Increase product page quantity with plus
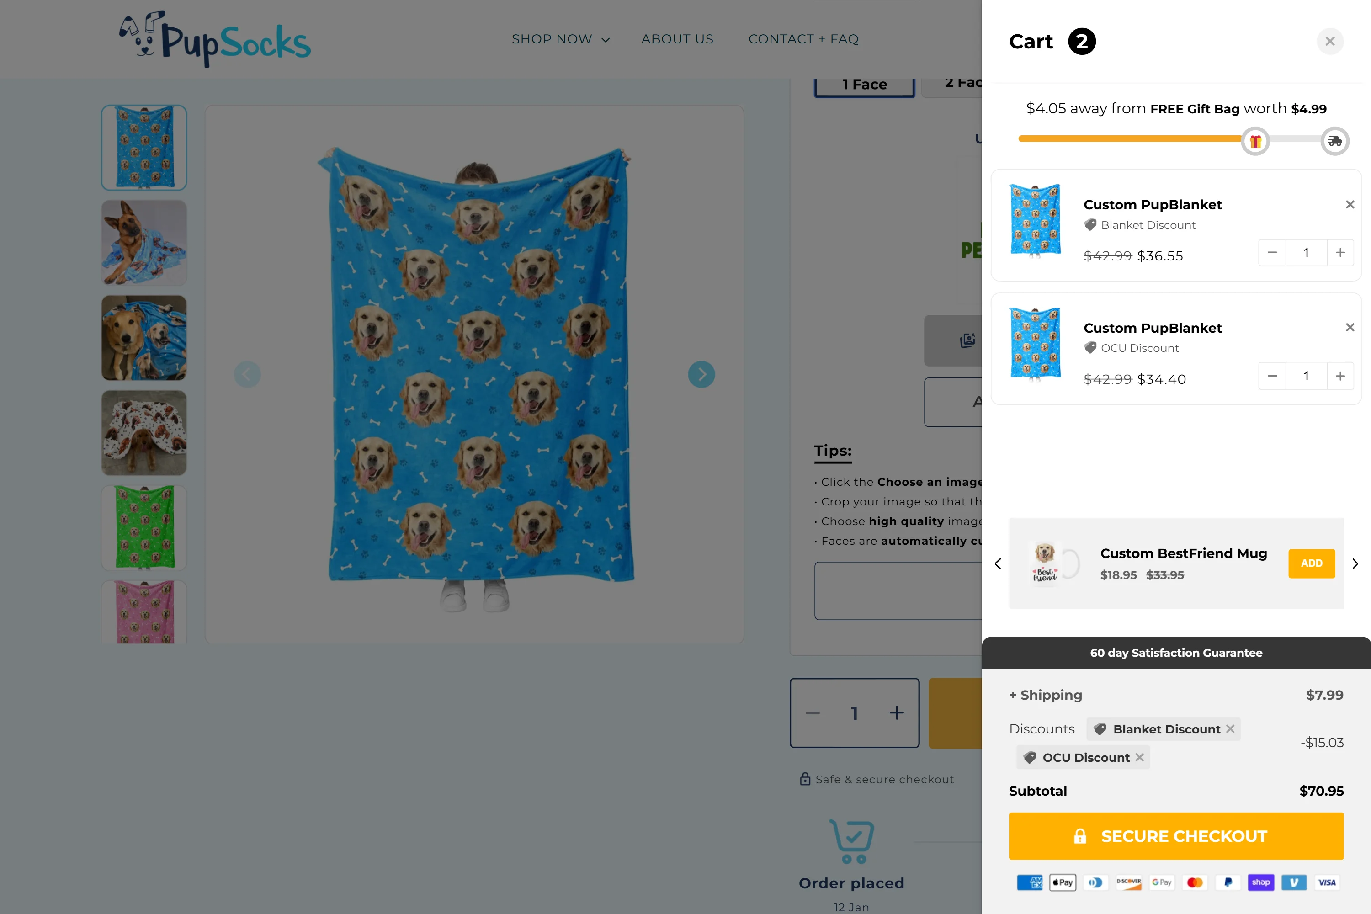Image resolution: width=1371 pixels, height=914 pixels. (x=897, y=713)
